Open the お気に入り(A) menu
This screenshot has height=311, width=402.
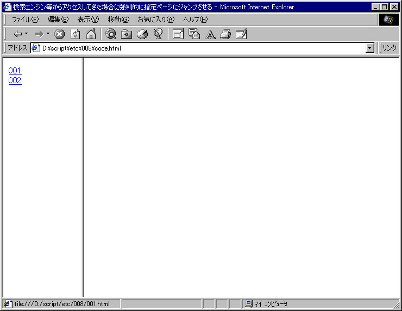(x=156, y=20)
